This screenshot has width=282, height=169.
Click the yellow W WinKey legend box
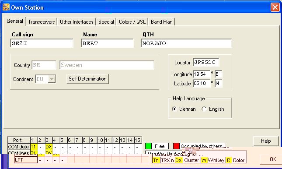point(204,160)
